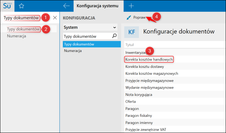Click the Popraw brush icon
This screenshot has height=133, width=226.
(x=129, y=17)
